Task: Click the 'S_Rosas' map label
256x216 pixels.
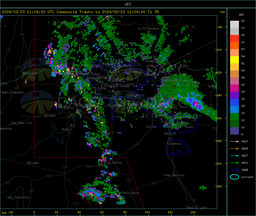Action: (x=114, y=92)
